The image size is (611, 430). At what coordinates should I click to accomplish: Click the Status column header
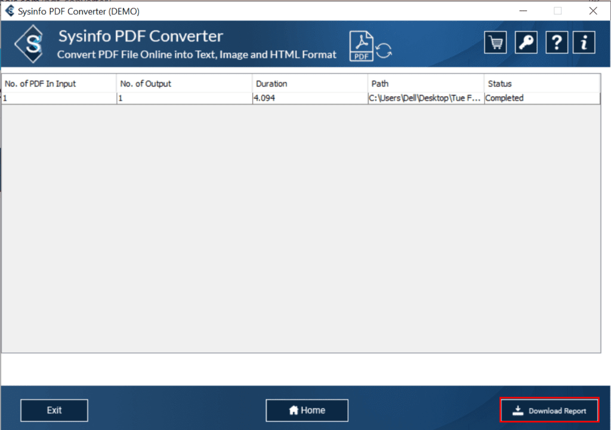point(499,84)
